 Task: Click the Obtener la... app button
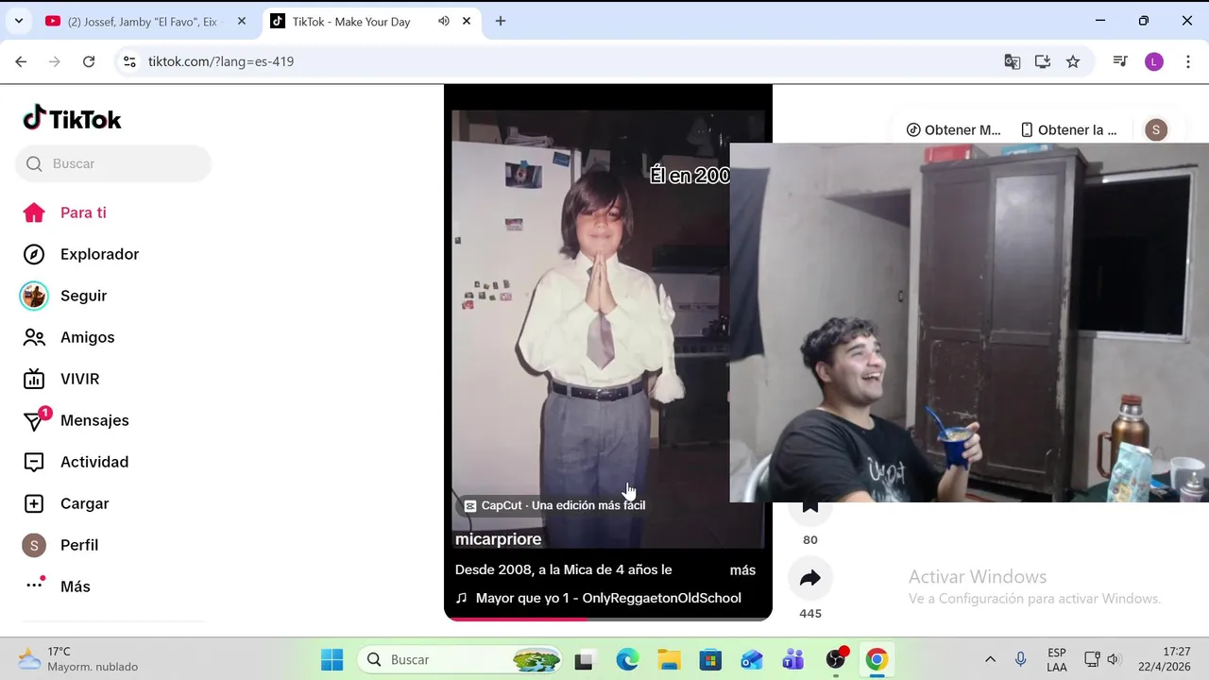(x=1068, y=130)
